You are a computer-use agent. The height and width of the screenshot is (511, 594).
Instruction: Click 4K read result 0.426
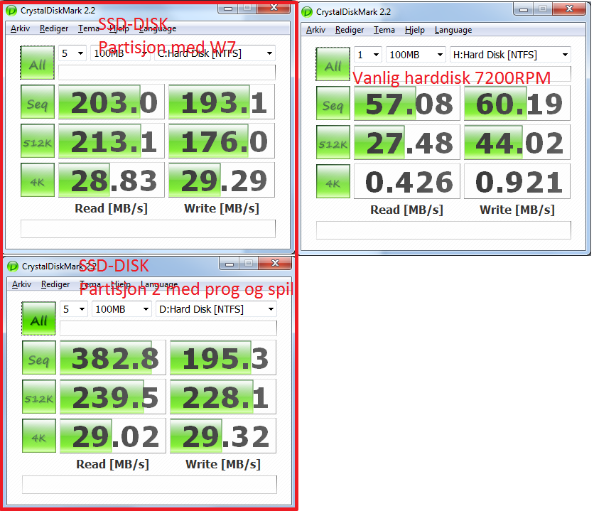[407, 181]
